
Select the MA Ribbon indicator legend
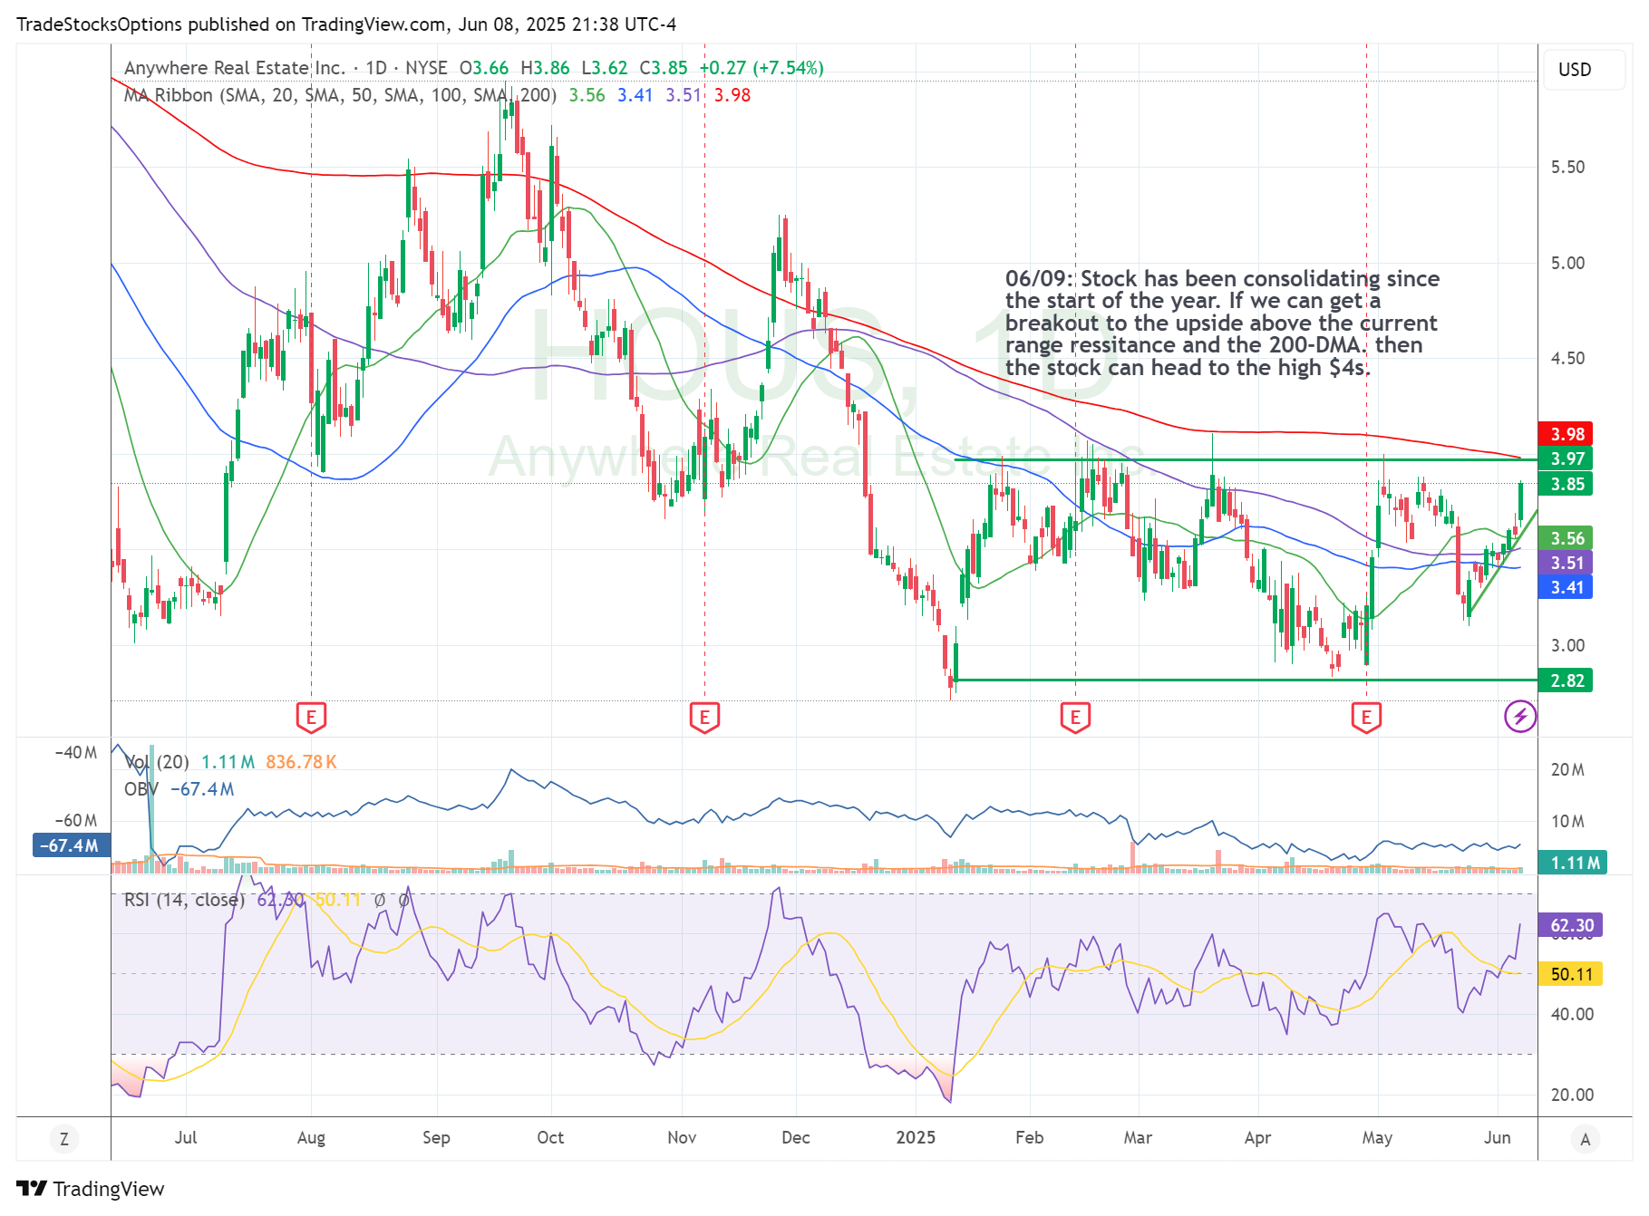340,95
